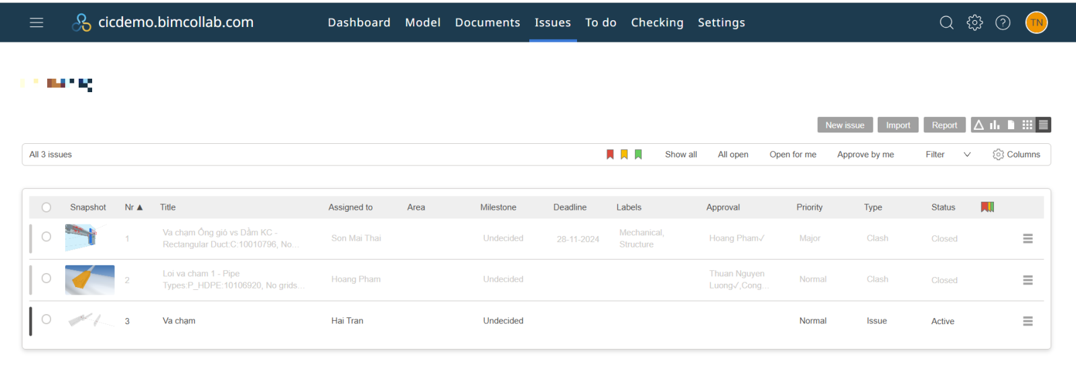Click the Import button
1076x386 pixels.
[x=898, y=125]
